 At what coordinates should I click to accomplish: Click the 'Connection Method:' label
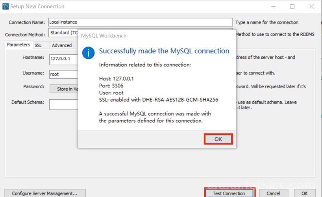coord(25,35)
